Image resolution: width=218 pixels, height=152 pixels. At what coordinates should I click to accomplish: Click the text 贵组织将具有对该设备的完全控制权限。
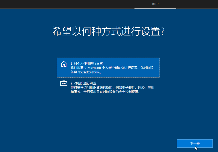[x=112, y=92]
